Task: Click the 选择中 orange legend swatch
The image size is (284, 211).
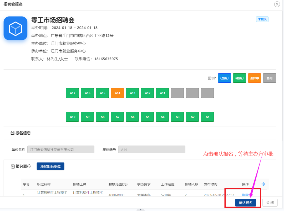Action: click(x=254, y=78)
